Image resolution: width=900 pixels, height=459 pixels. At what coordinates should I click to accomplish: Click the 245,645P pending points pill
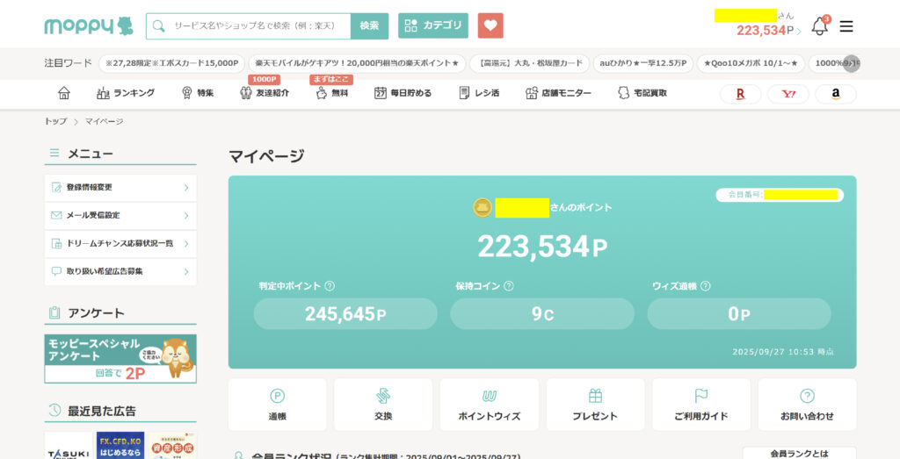pos(345,313)
